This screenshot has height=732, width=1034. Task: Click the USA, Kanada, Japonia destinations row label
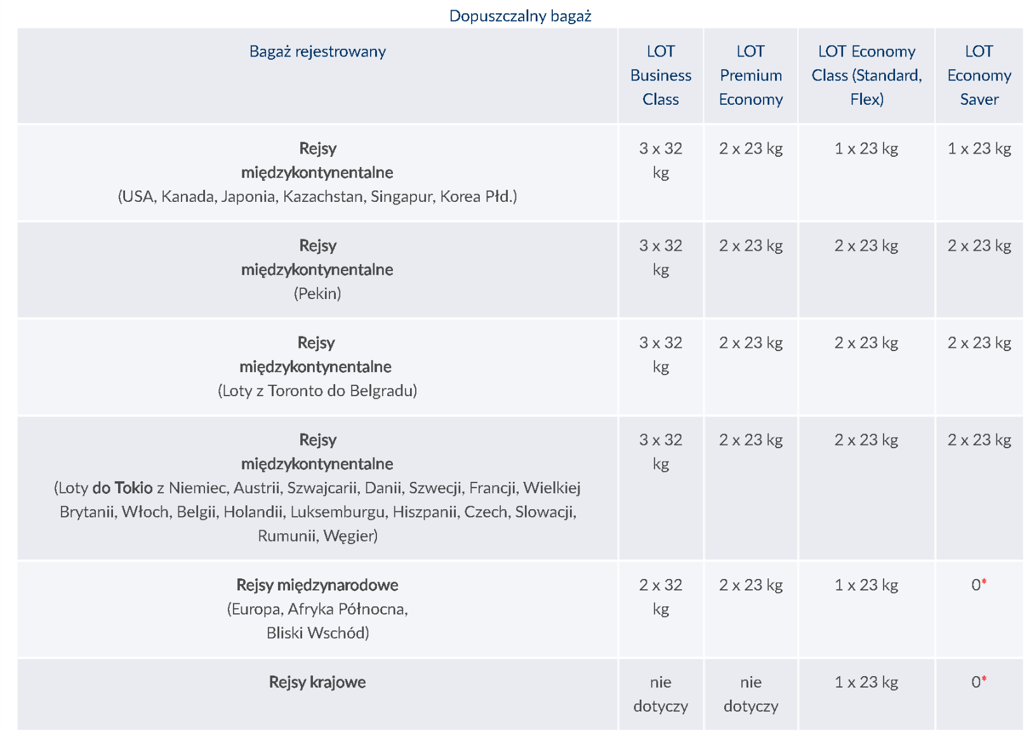pyautogui.click(x=317, y=197)
